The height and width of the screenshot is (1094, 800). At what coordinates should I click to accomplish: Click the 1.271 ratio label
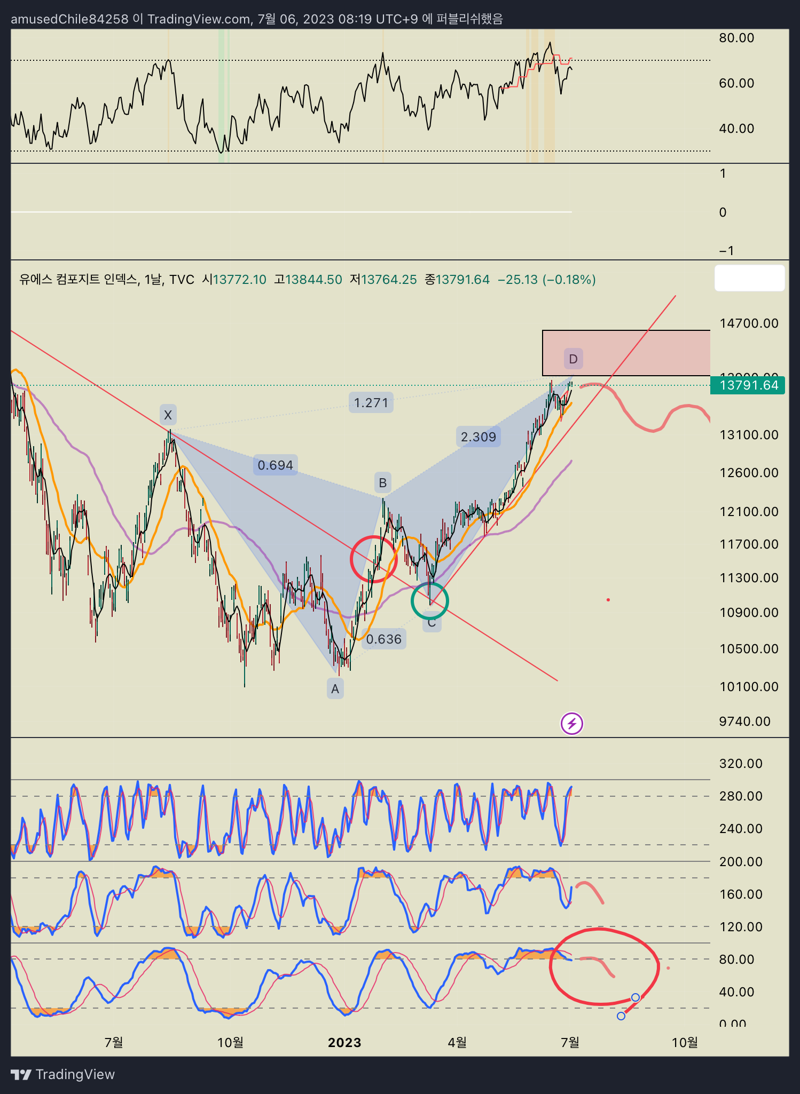372,402
